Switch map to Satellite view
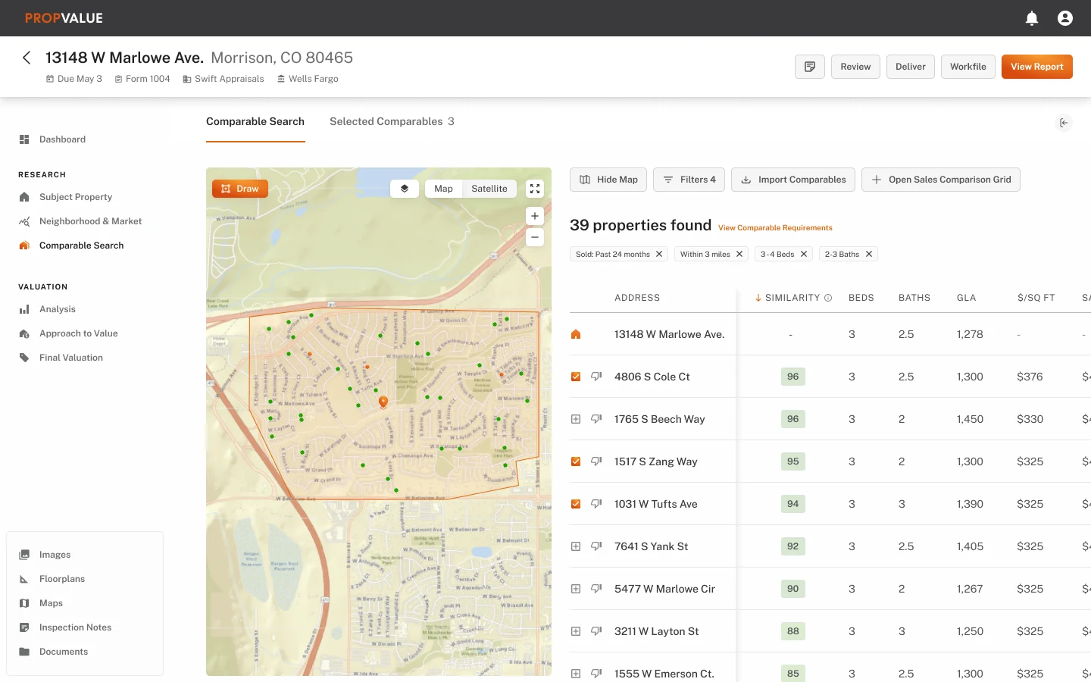Screen dimensions: 1091x682 point(489,189)
